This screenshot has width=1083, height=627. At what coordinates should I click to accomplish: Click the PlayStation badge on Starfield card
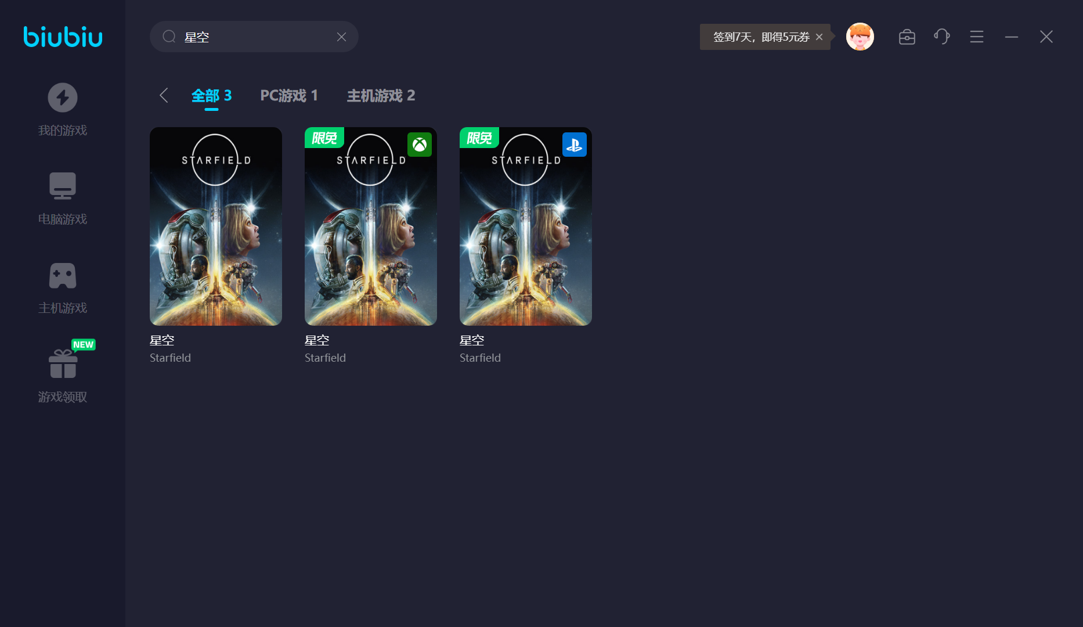575,145
